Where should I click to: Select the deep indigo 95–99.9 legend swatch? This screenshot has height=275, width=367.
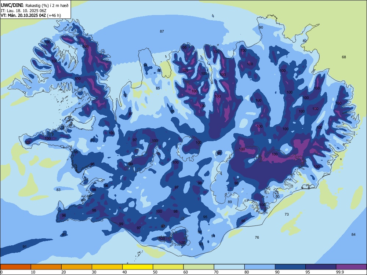(x=321, y=267)
